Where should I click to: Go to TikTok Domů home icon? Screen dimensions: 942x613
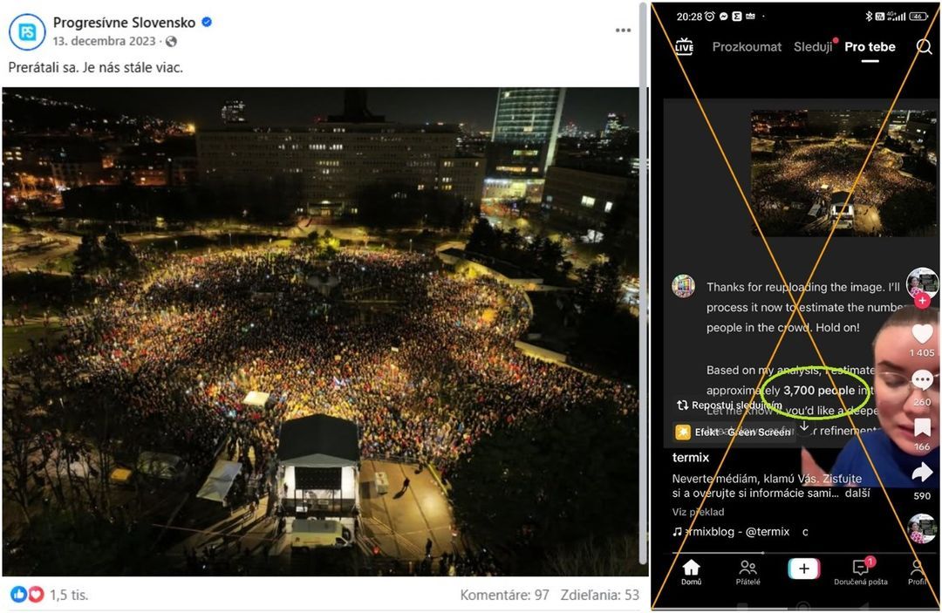pyautogui.click(x=692, y=572)
